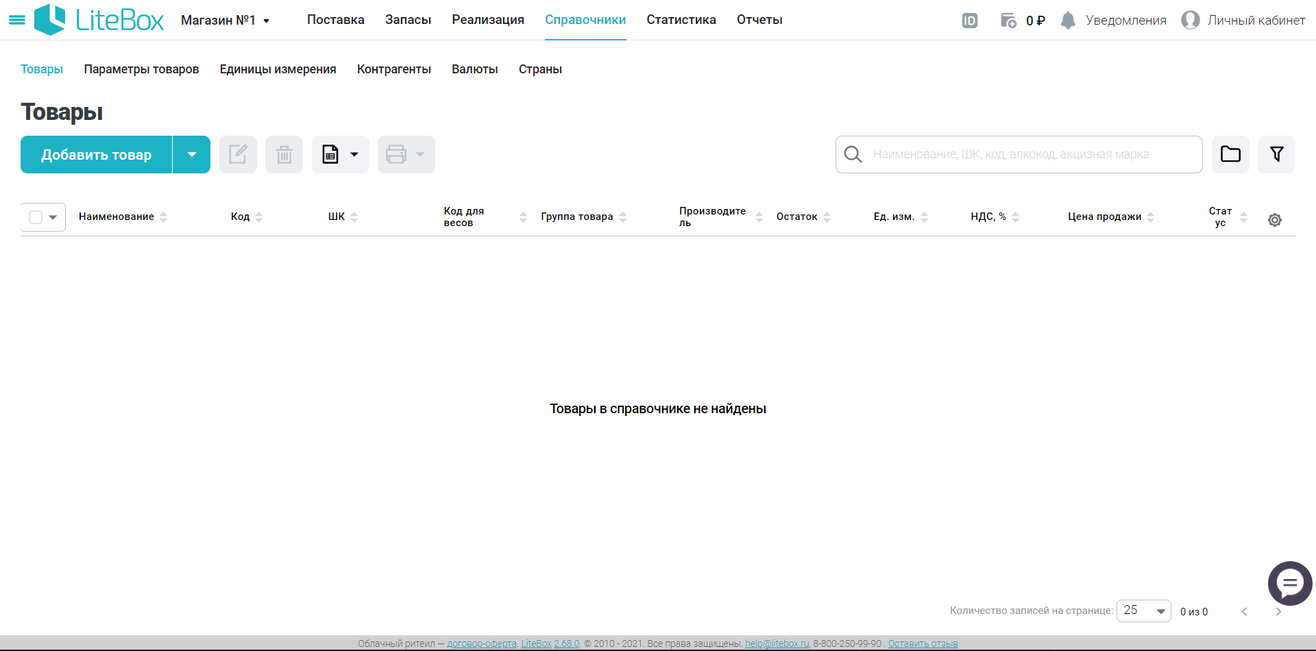Screen dimensions: 1316x651
Task: Switch to Параметры товаров tab
Action: tap(141, 69)
